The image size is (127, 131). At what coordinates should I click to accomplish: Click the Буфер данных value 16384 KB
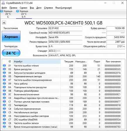click(x=116, y=28)
